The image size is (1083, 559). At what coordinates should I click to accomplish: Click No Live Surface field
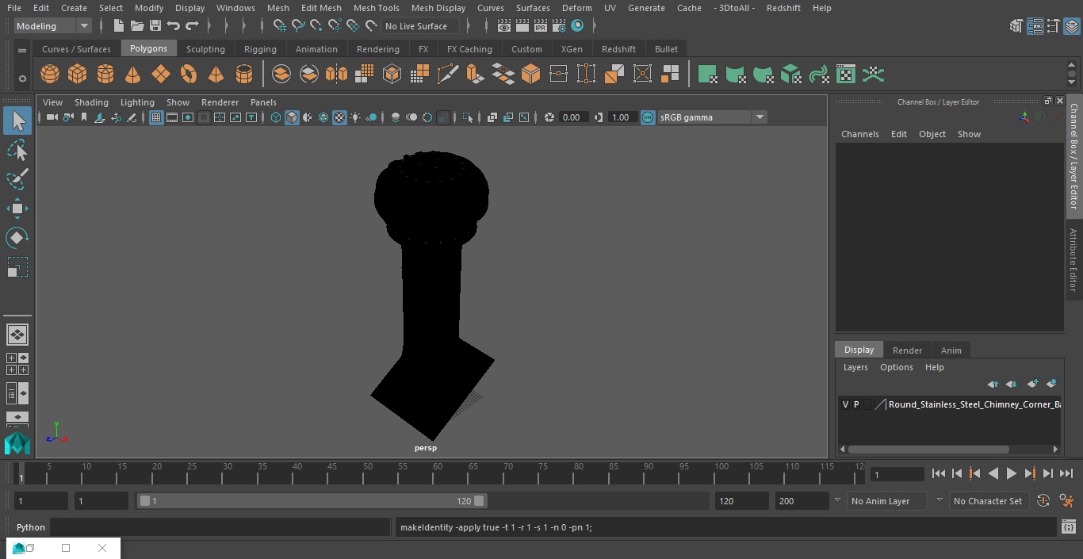[x=420, y=26]
